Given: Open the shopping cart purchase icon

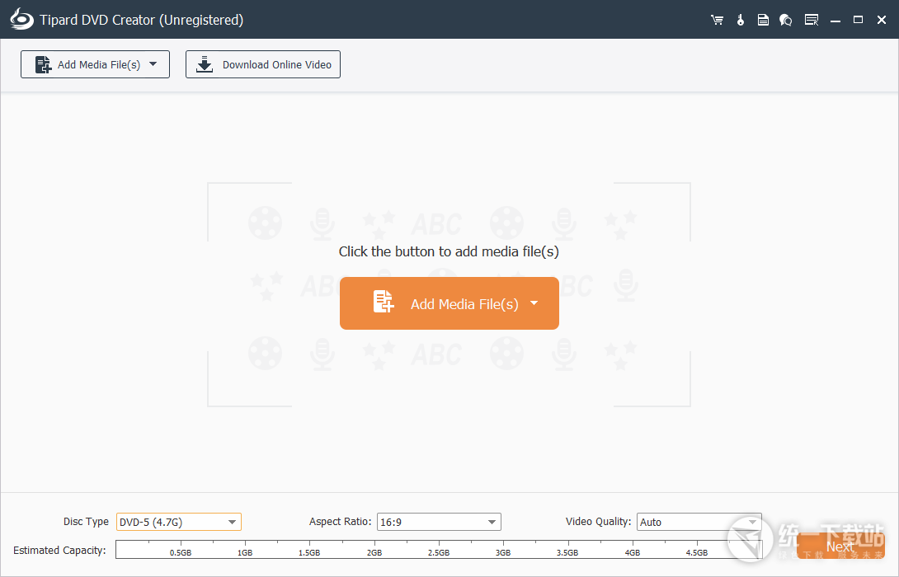Looking at the screenshot, I should (717, 20).
